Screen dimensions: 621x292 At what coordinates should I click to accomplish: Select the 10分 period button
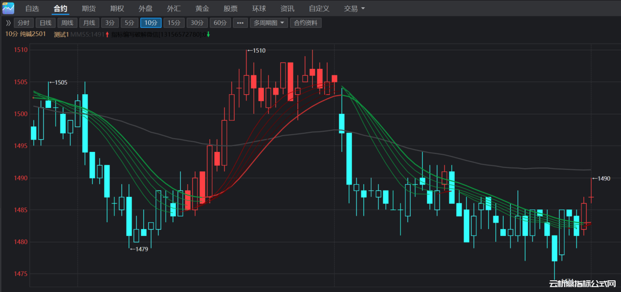[151, 23]
